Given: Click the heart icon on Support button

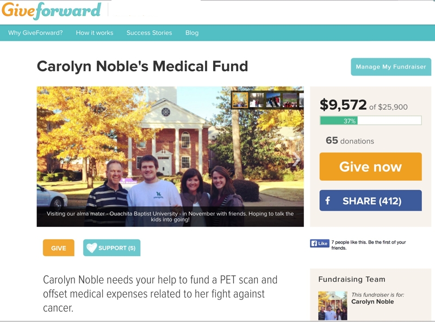Looking at the screenshot, I should point(91,247).
